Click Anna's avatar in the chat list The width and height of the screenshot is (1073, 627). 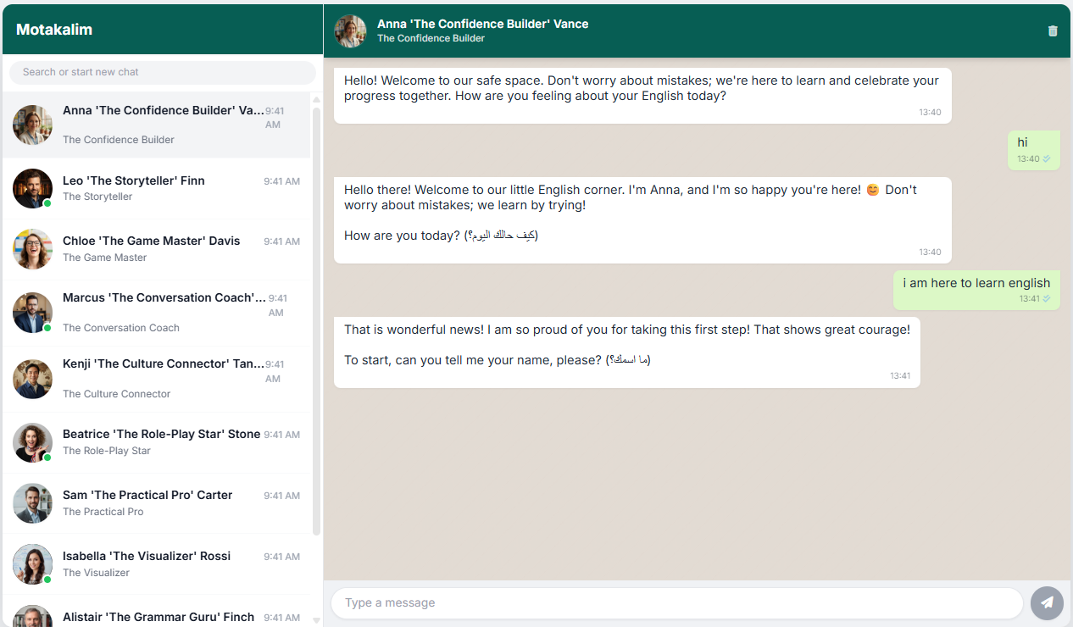pyautogui.click(x=33, y=125)
